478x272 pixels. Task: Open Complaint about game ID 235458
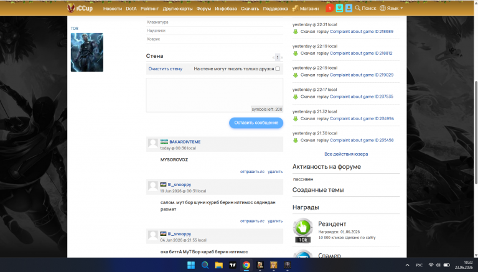click(x=362, y=140)
